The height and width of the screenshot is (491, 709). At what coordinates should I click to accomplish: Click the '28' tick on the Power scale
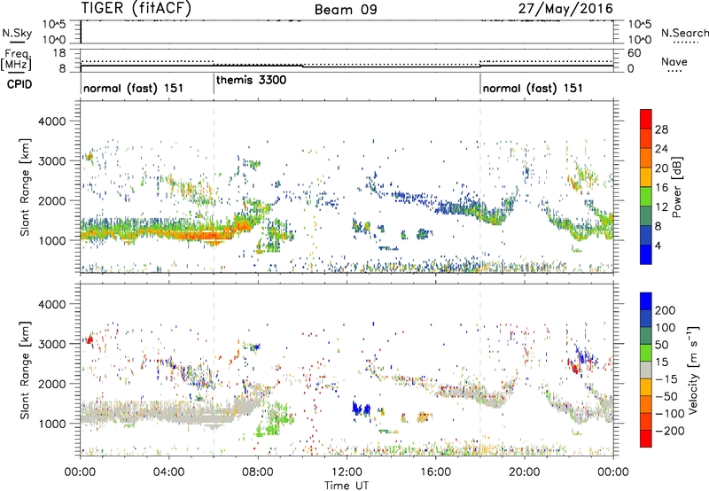[x=661, y=129]
